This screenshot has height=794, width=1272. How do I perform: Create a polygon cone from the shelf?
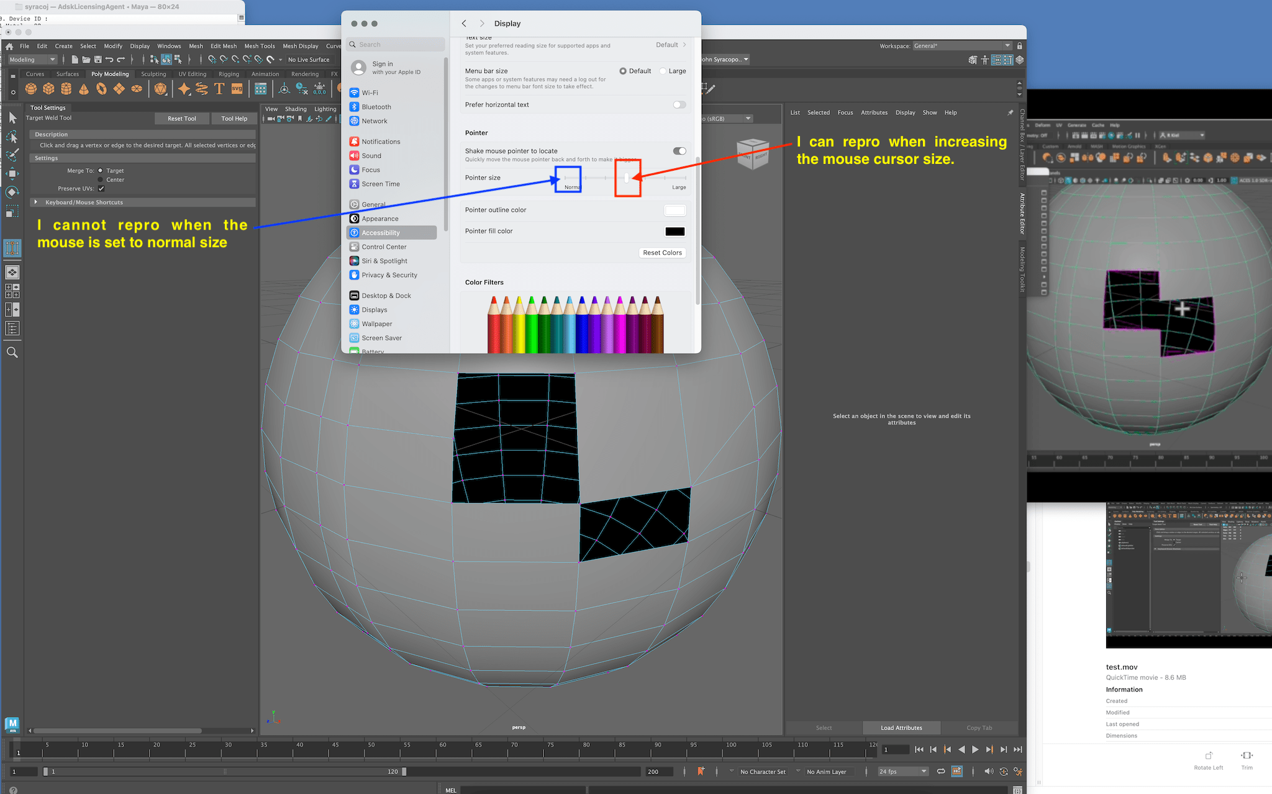pyautogui.click(x=84, y=89)
